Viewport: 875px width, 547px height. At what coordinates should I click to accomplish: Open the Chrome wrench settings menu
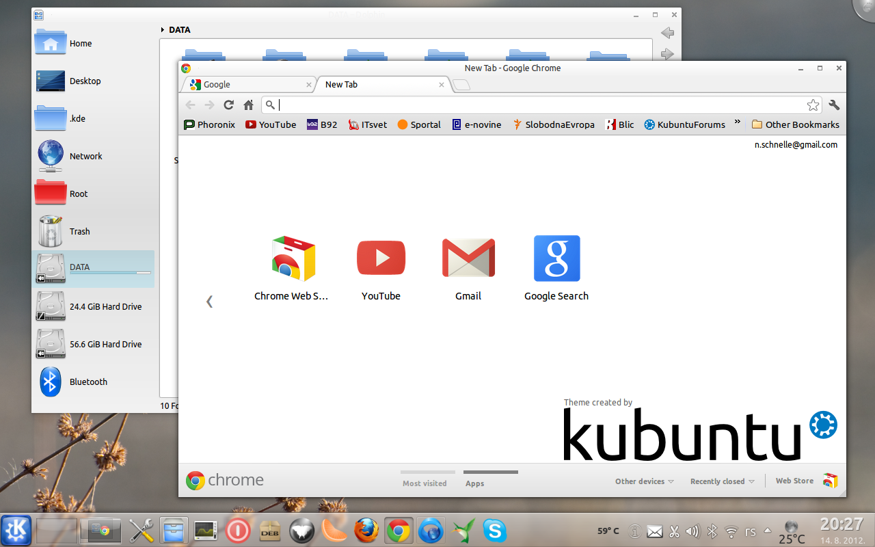[x=834, y=105]
